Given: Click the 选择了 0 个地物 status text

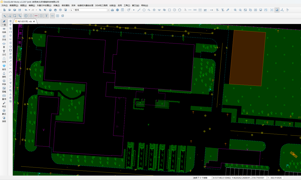Looking at the screenshot, I should [200, 178].
